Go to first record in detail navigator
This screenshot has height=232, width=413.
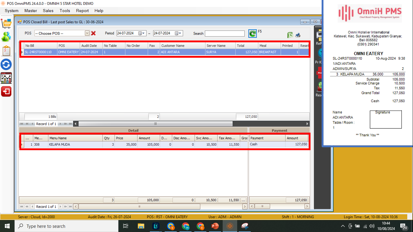click(22, 207)
